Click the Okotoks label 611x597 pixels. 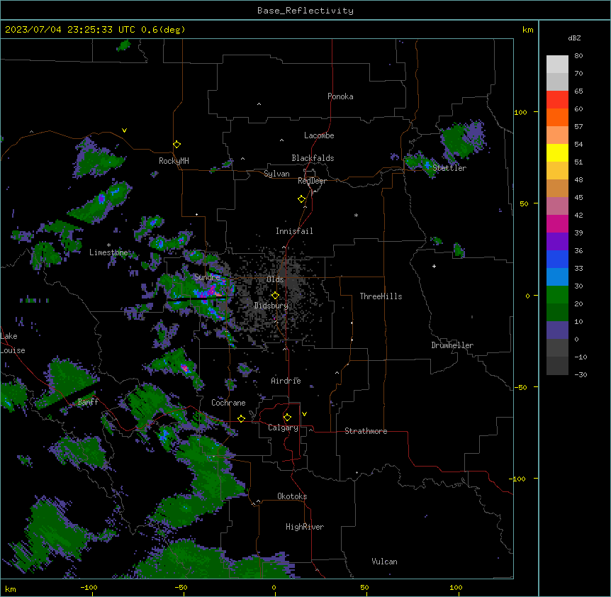pyautogui.click(x=292, y=496)
